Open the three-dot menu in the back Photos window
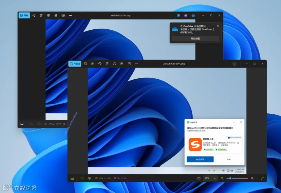This screenshot has height=193, width=281. coord(71,15)
